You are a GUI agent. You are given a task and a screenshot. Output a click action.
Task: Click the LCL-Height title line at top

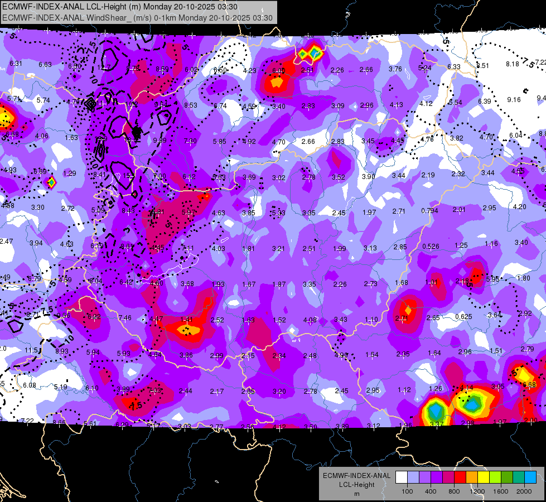(x=120, y=7)
